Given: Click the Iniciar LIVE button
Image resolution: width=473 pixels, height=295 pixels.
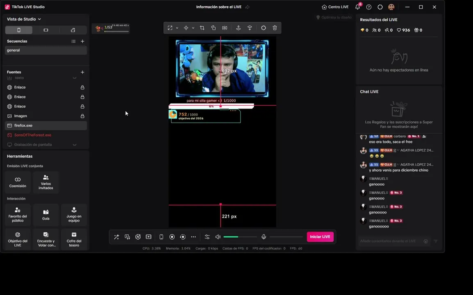Looking at the screenshot, I should point(320,237).
